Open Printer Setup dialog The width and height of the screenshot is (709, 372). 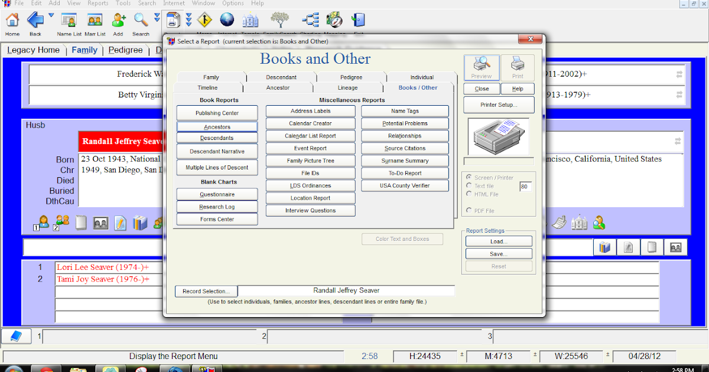[x=498, y=105]
